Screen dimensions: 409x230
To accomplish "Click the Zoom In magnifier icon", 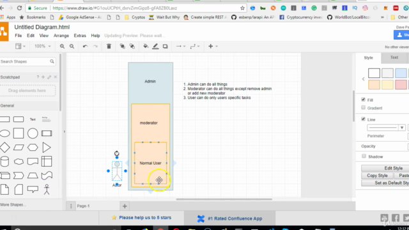I will coord(62,47).
